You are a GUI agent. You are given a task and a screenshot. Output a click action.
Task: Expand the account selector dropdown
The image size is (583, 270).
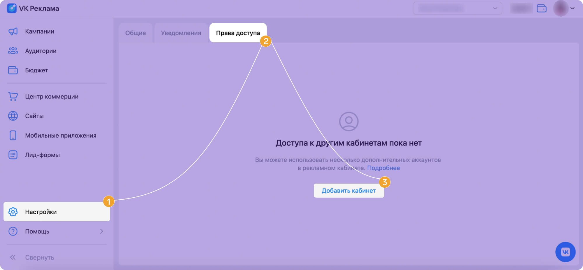[x=457, y=8]
